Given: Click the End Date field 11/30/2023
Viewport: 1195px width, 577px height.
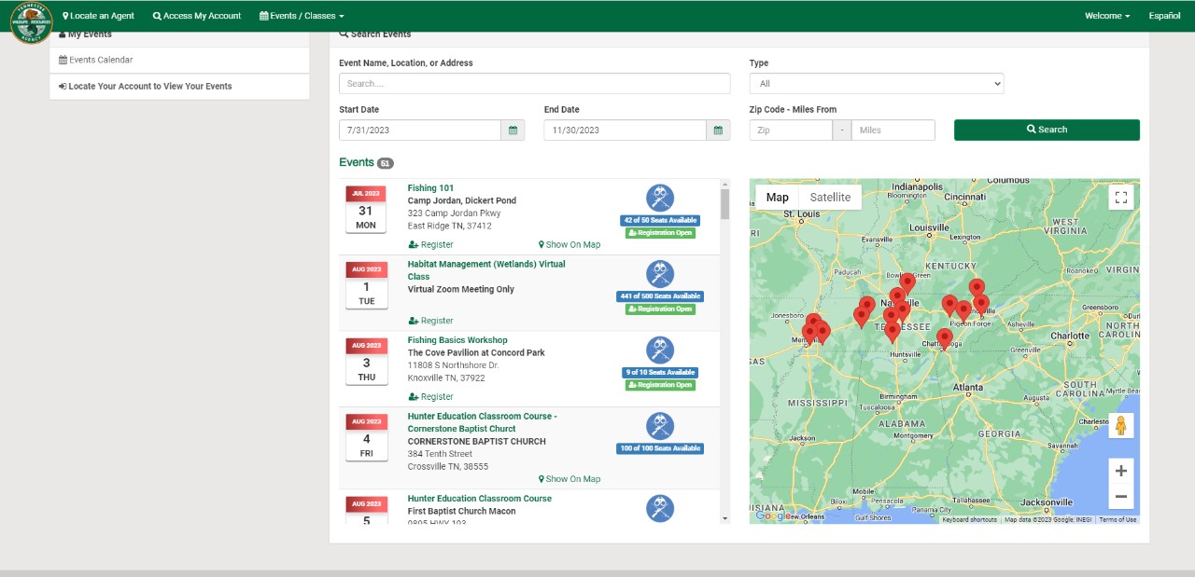Looking at the screenshot, I should (x=625, y=131).
